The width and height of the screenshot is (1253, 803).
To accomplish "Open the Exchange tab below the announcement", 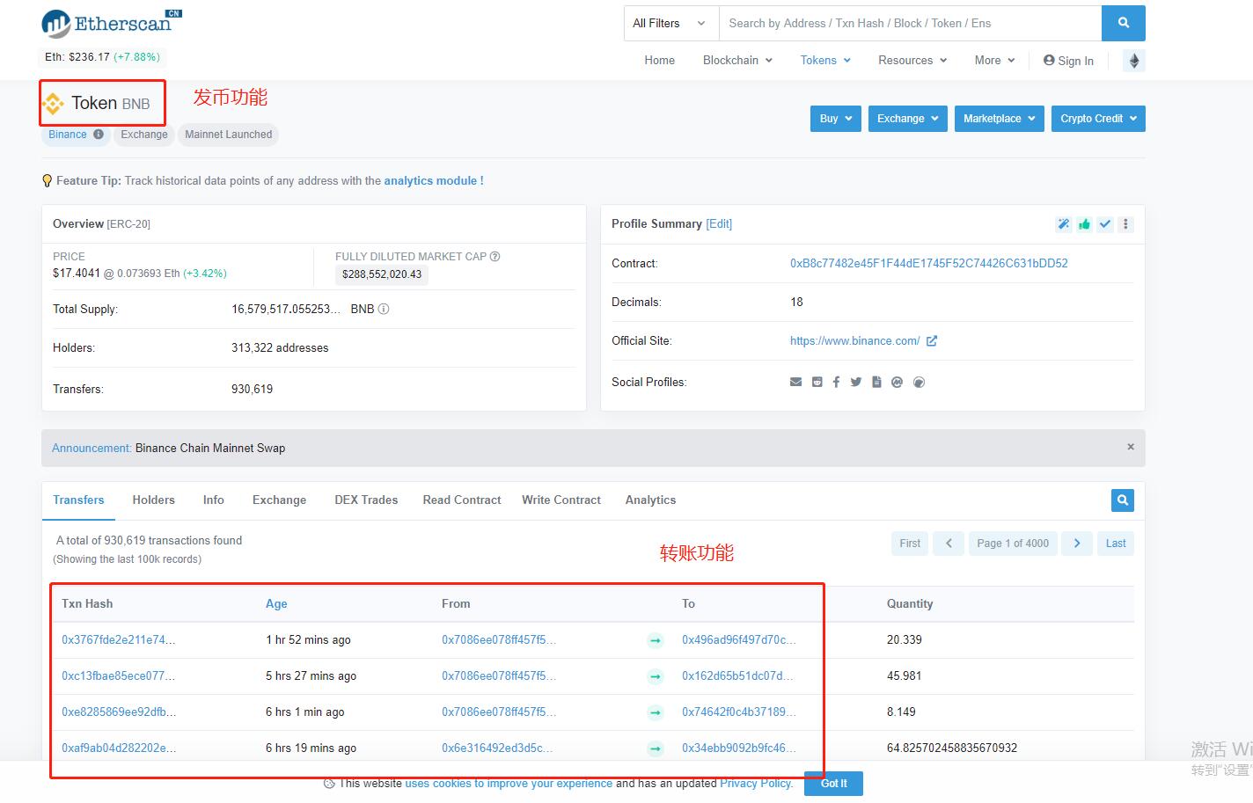I will pyautogui.click(x=279, y=500).
